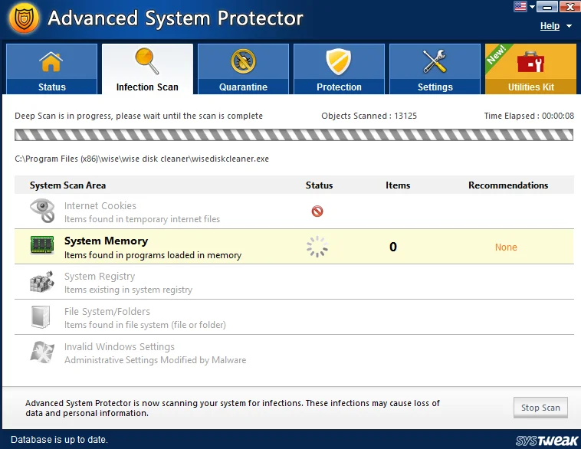Image resolution: width=581 pixels, height=449 pixels.
Task: Click 'Administrative Settings Modified by Malware' description
Action: pos(156,360)
